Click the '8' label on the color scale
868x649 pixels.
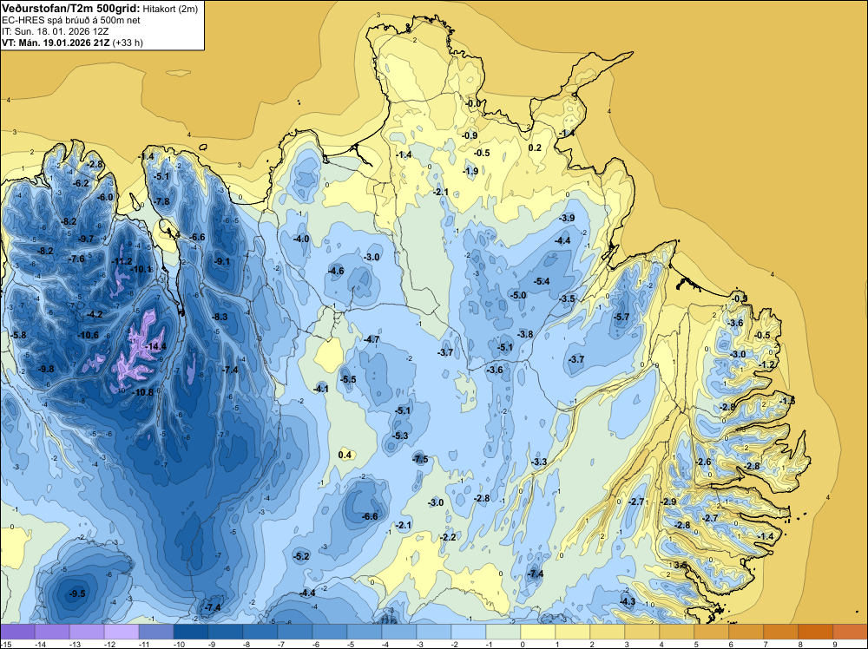coord(800,644)
